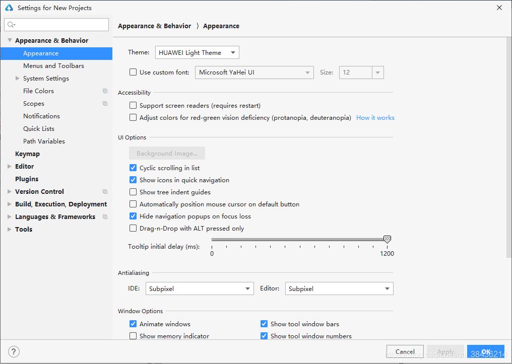Expand the Editor settings section
Image resolution: width=512 pixels, height=364 pixels.
[x=10, y=167]
